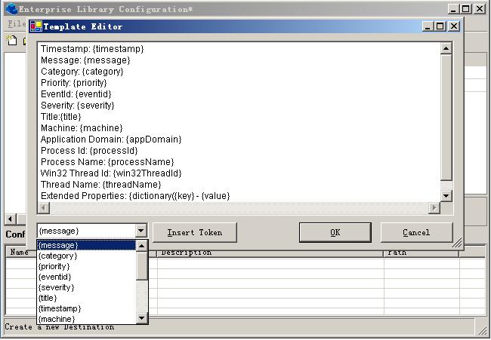
Task: Click the template text's scroll left arrow
Action: coord(43,208)
